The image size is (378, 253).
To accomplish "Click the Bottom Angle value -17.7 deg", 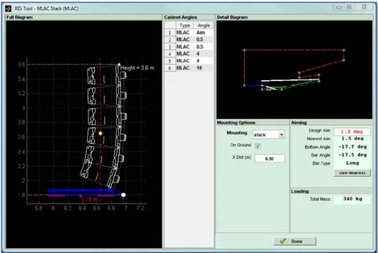I will pos(352,147).
